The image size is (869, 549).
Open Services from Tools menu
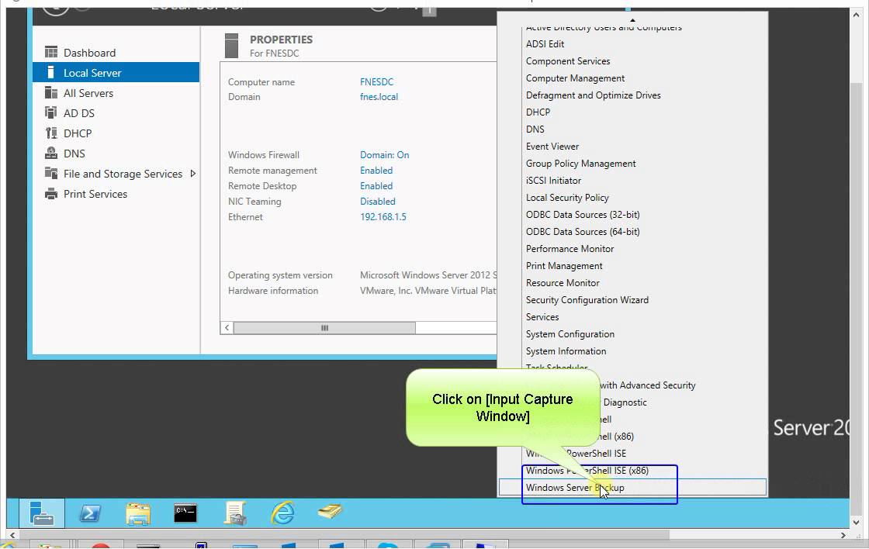(542, 317)
